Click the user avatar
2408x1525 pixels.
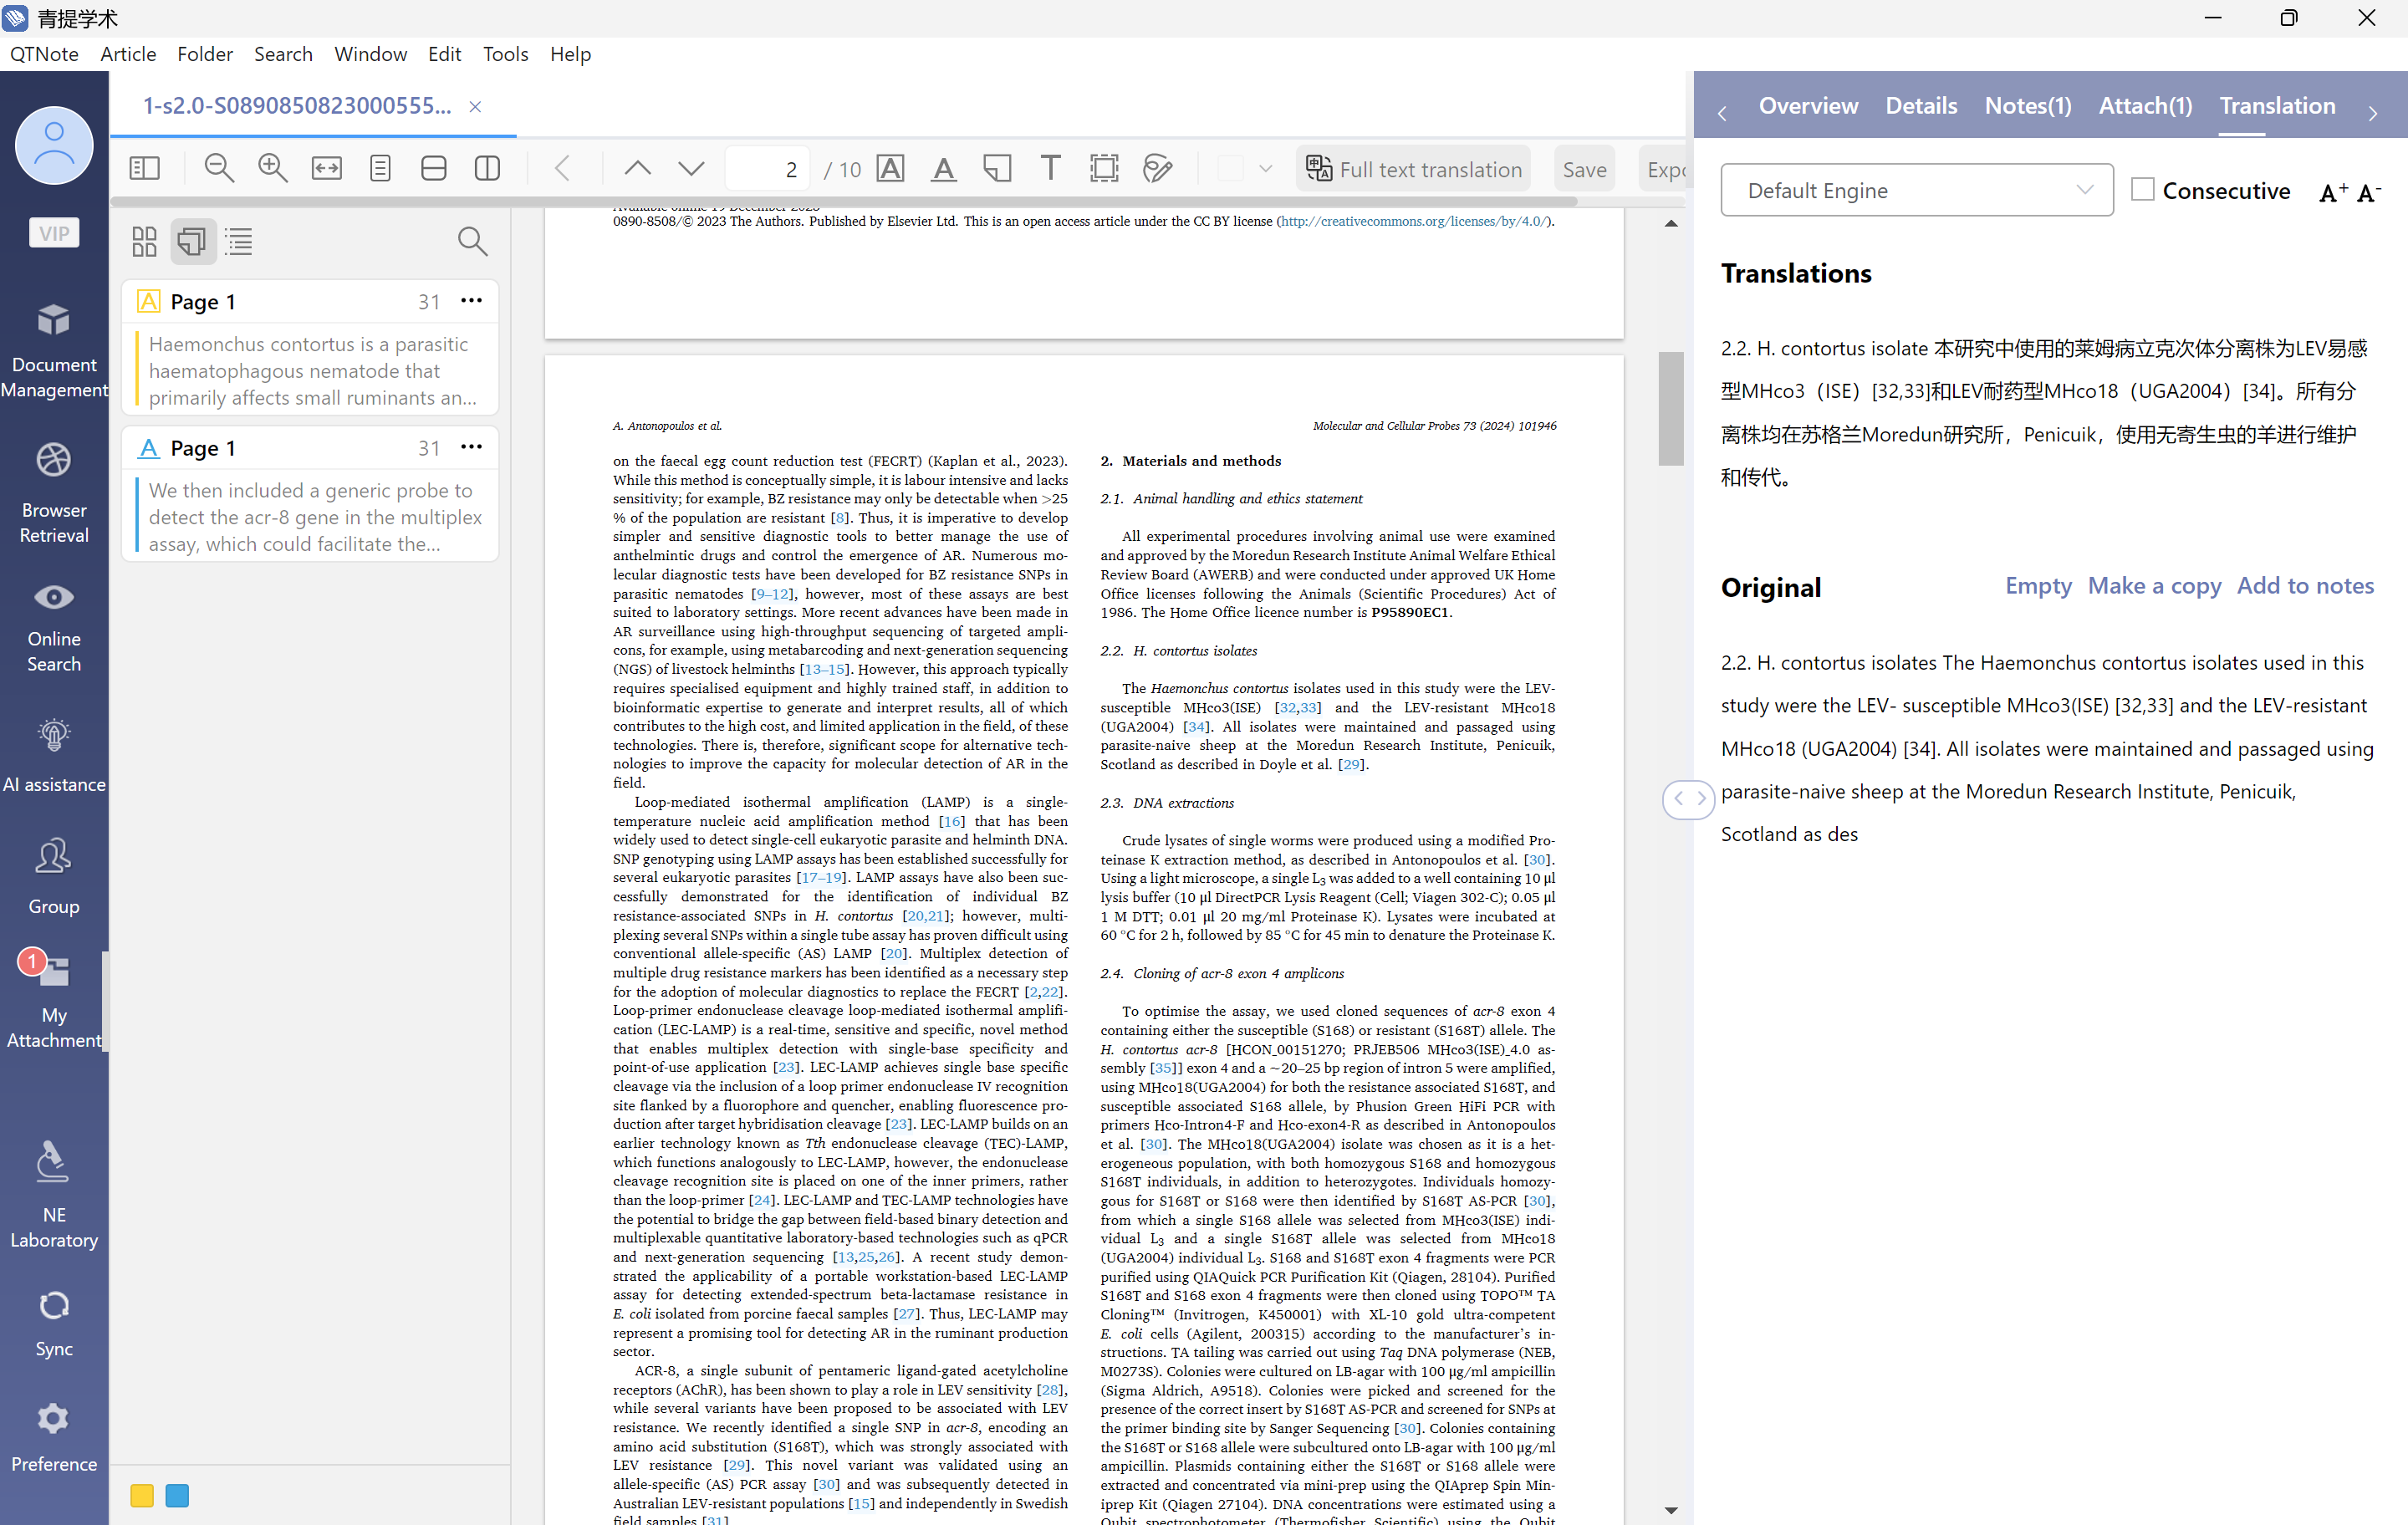coord(54,145)
